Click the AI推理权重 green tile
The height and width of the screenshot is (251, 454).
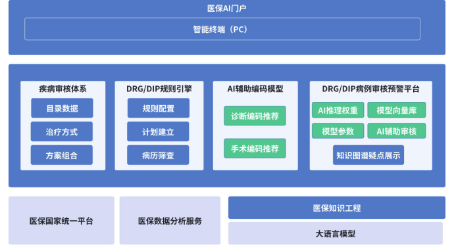click(338, 110)
